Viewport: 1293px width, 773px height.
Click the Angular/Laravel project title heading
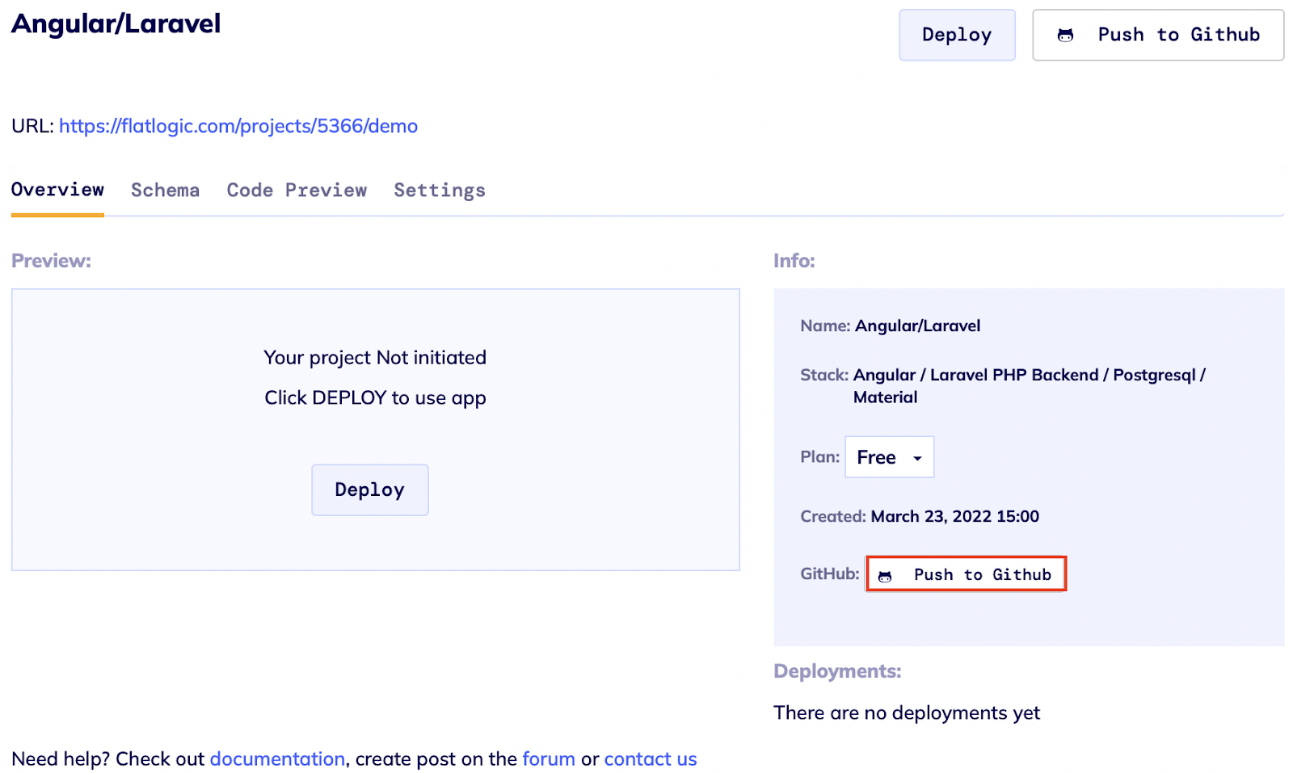pyautogui.click(x=116, y=23)
